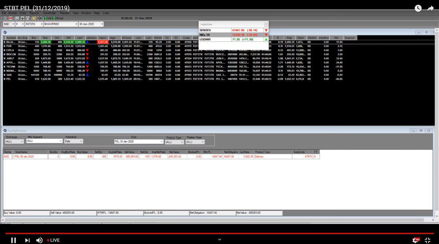
Task: Open the Market menu
Action: [x=13, y=13]
